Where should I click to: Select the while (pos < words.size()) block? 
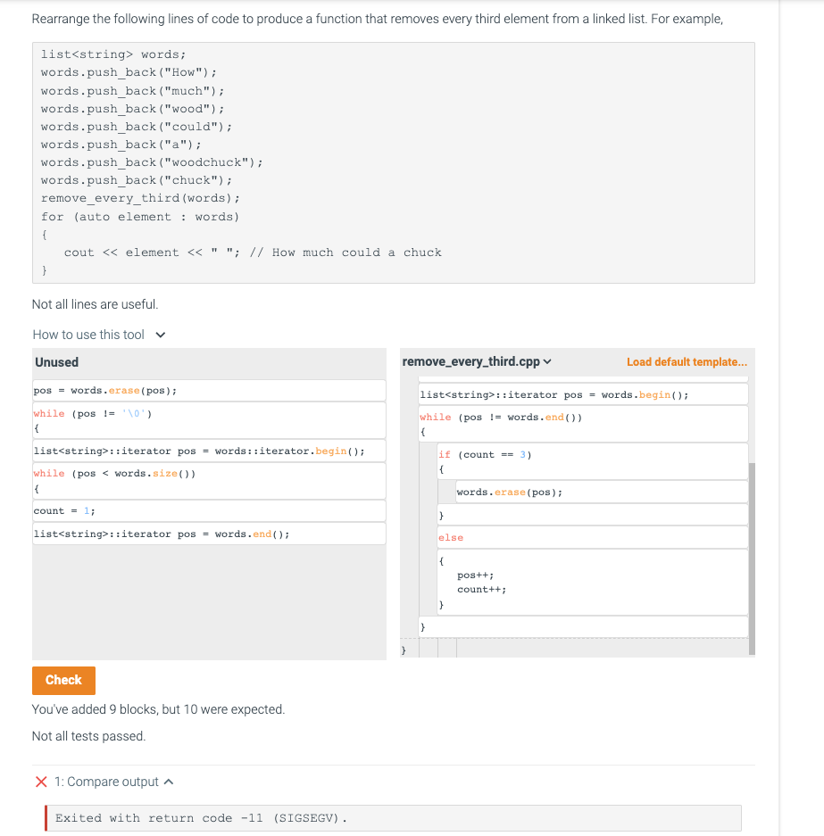[x=209, y=481]
